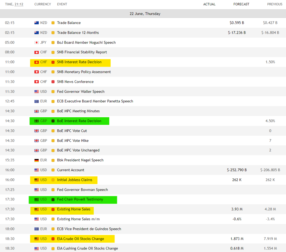Screen dimensions: 286x252
Task: Click yellow importance marker for Existing Home Sales m/m
Action: click(53, 219)
